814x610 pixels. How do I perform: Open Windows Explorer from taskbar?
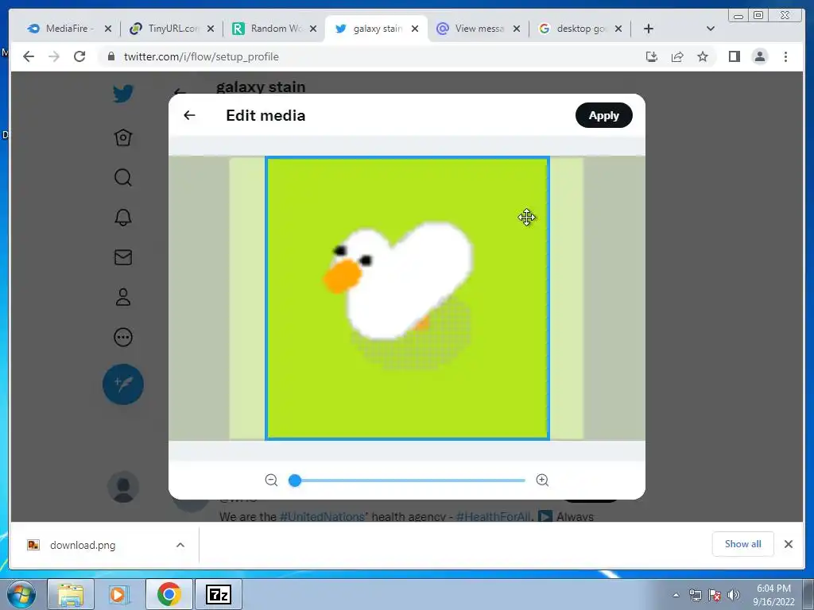click(x=71, y=594)
